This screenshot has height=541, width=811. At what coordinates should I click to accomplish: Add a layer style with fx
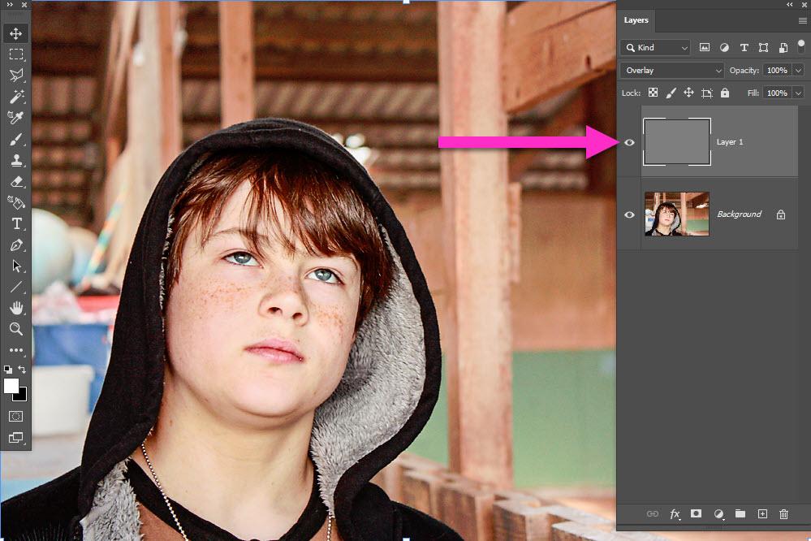[675, 513]
